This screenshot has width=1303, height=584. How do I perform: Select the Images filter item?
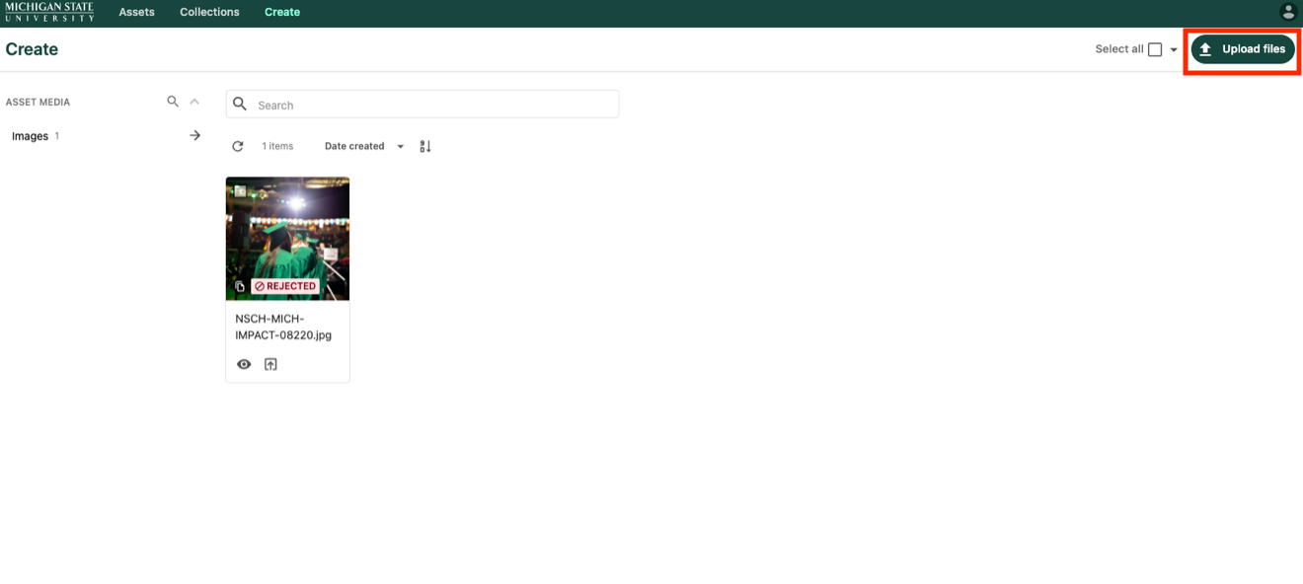(31, 136)
